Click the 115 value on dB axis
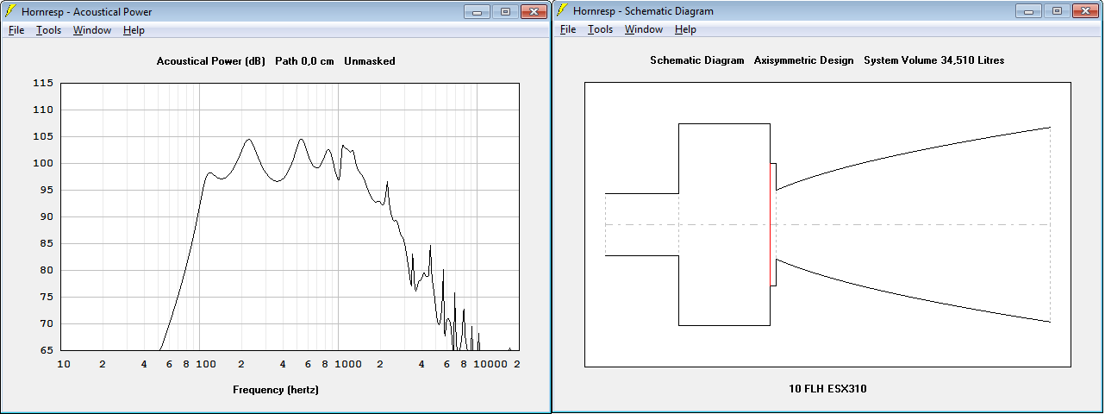Image resolution: width=1105 pixels, height=414 pixels. 44,83
